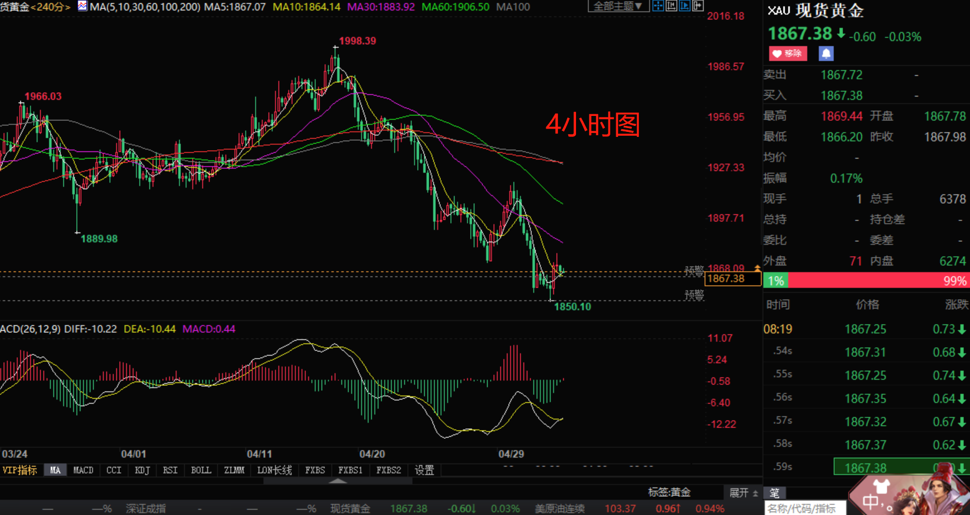Click the 1850.10 low price label
970x515 pixels.
pos(572,306)
